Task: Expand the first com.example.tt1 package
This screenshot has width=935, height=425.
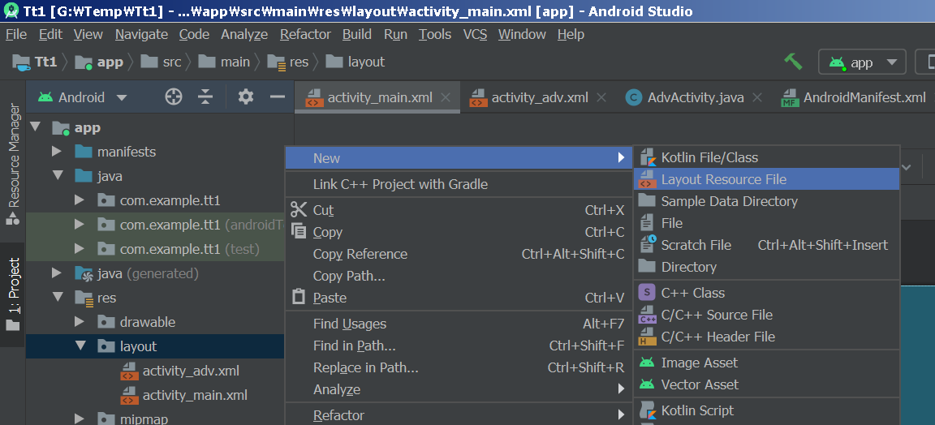Action: pyautogui.click(x=80, y=200)
